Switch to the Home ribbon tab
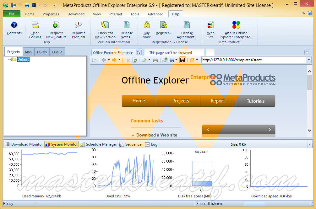Image resolution: width=316 pixels, height=209 pixels. (30, 14)
